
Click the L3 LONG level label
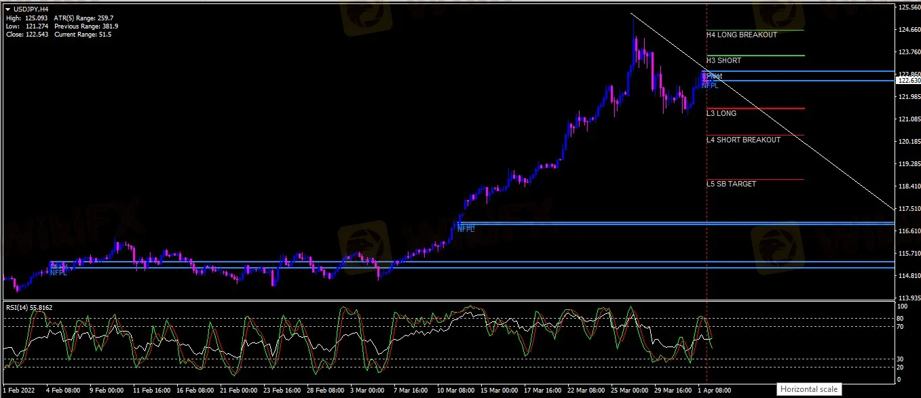[721, 113]
